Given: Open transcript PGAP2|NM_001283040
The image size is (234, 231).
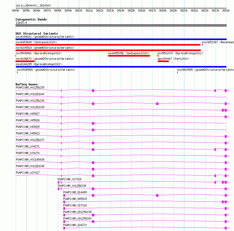Looking at the screenshot, I should 30,94.
